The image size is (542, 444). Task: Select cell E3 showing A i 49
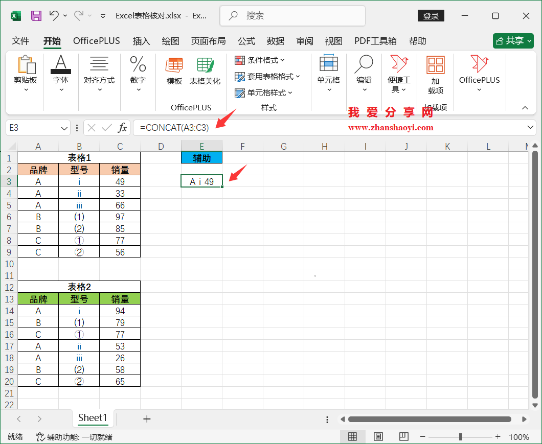[x=202, y=181]
